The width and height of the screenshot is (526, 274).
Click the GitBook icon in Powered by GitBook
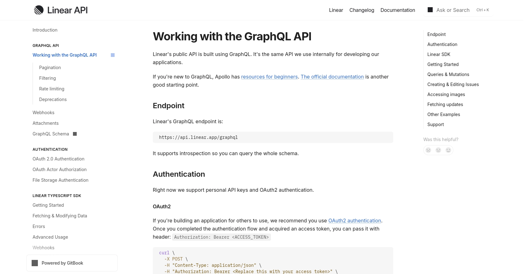[35, 263]
